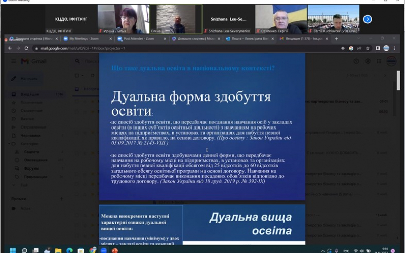Image resolution: width=405 pixels, height=253 pixels.
Task: Tick the checkbox of the 09:01 email
Action: [x=77, y=102]
